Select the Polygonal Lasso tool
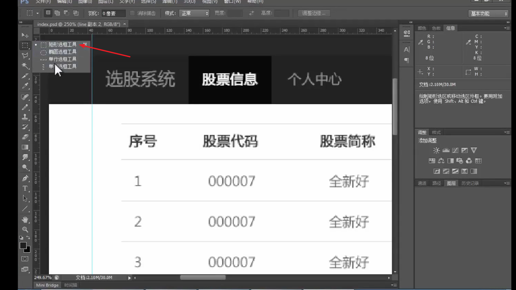Image resolution: width=516 pixels, height=290 pixels. click(25, 55)
